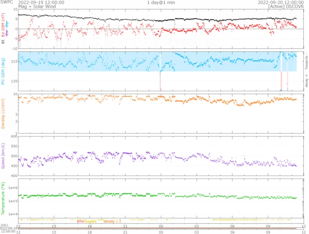Click the 18 hour tick on time axis

click(x=90, y=225)
